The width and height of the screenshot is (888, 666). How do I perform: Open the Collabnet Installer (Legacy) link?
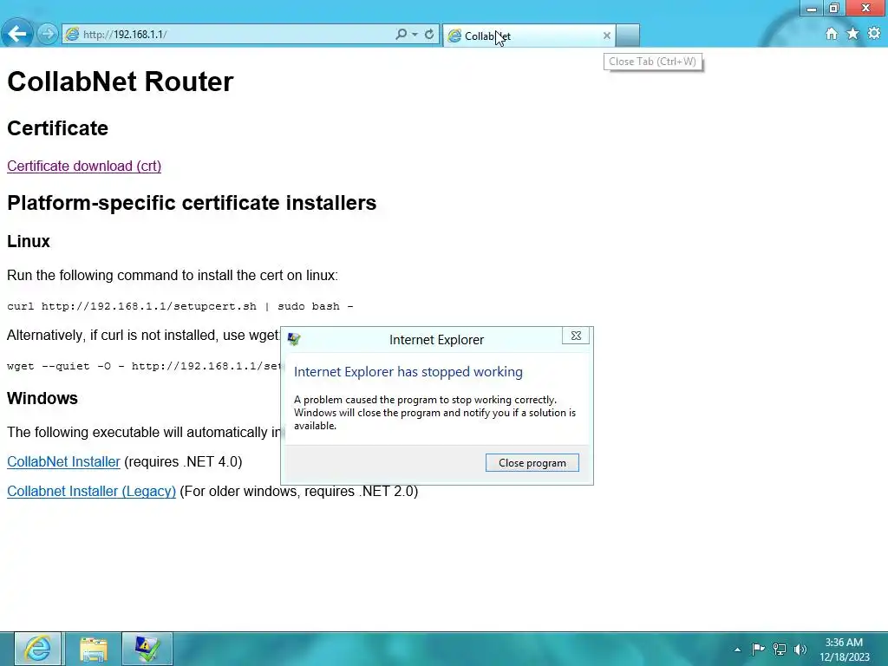point(91,491)
